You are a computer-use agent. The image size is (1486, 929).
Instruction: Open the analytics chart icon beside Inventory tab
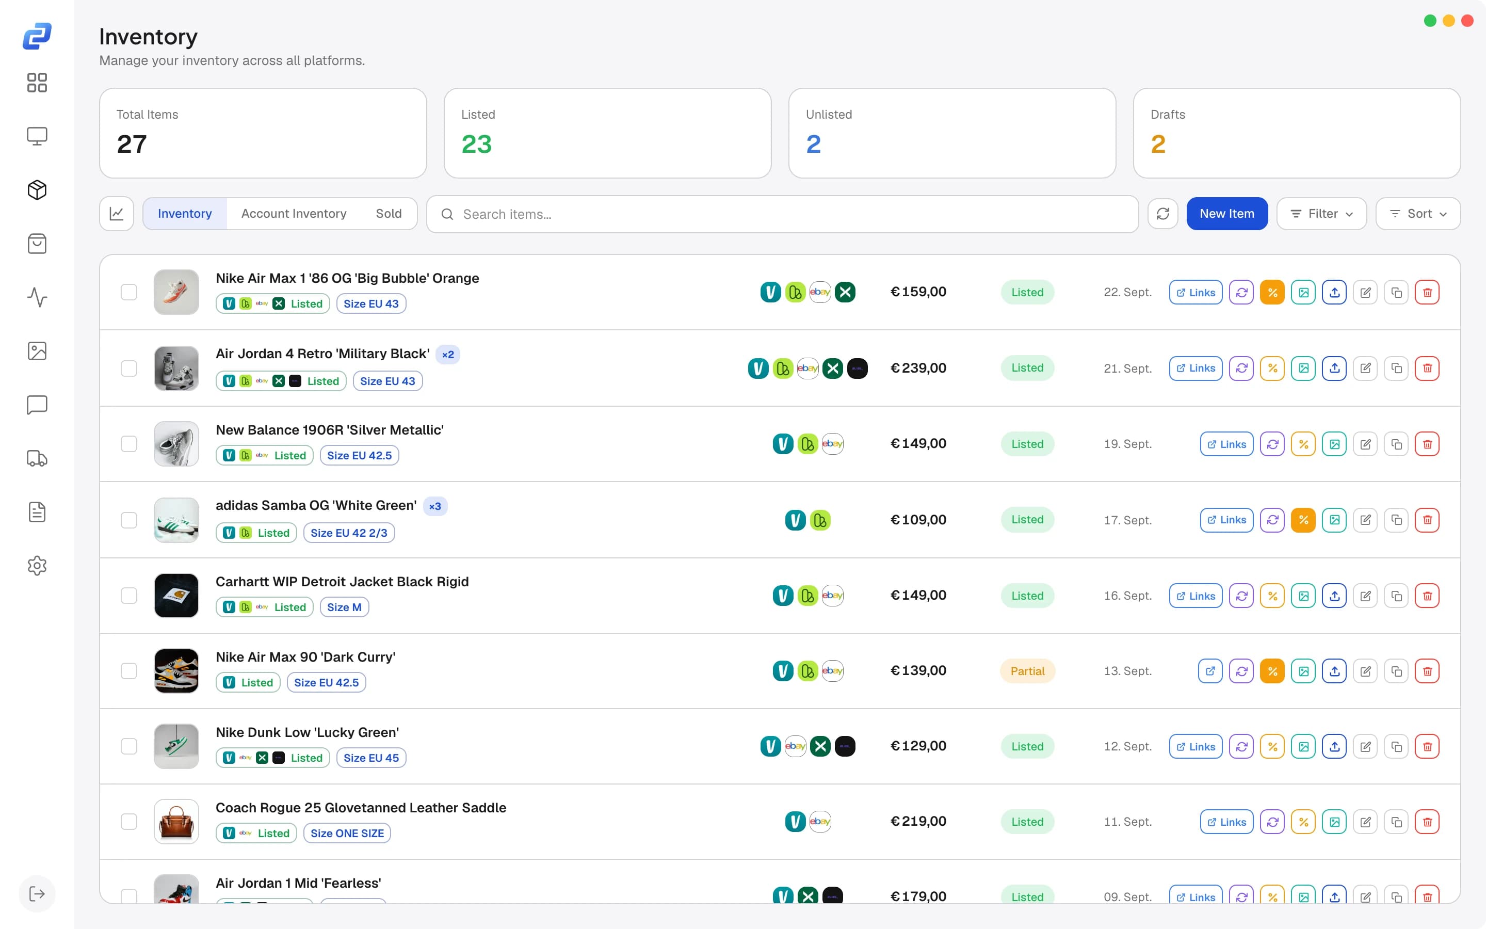pyautogui.click(x=117, y=214)
